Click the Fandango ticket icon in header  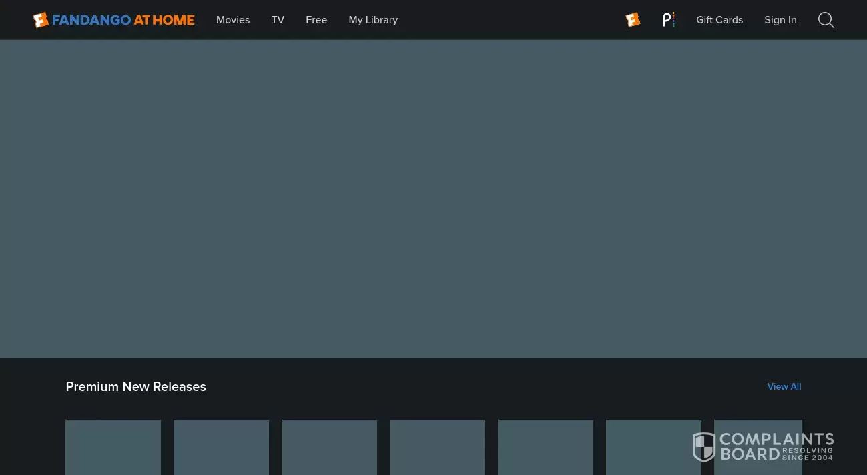632,19
